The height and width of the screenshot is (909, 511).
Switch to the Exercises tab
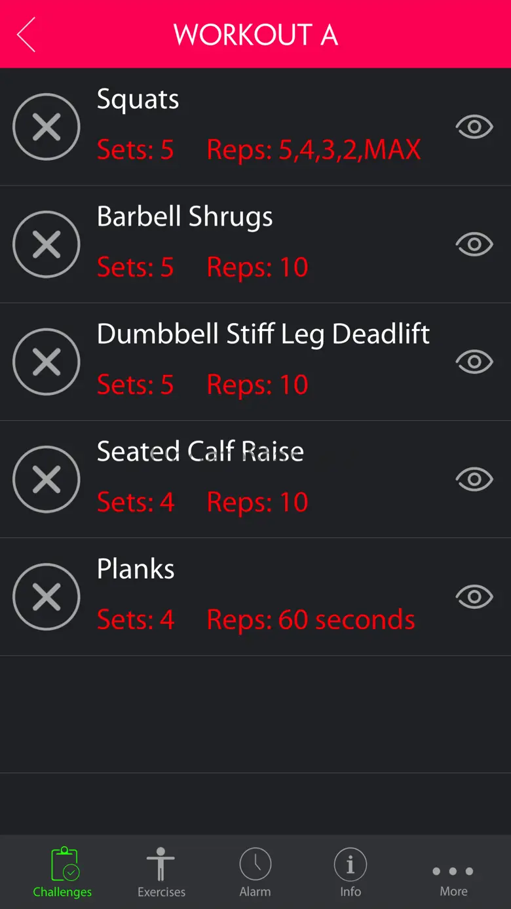(161, 872)
